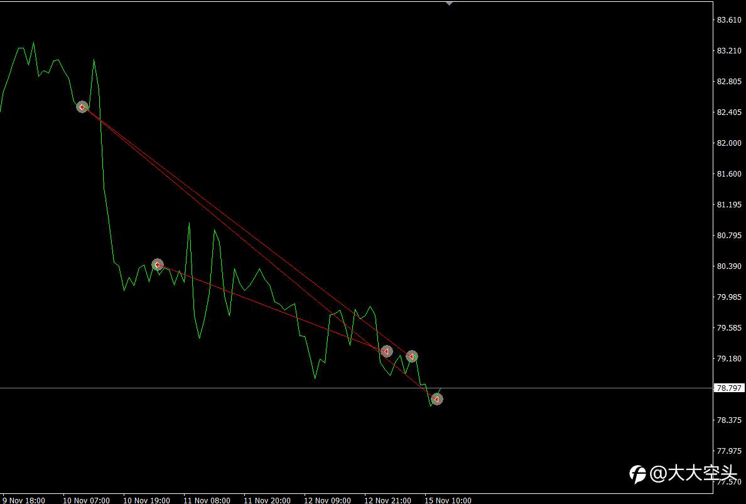Select the red trade line starting at the 80.390 marker

pyautogui.click(x=272, y=308)
